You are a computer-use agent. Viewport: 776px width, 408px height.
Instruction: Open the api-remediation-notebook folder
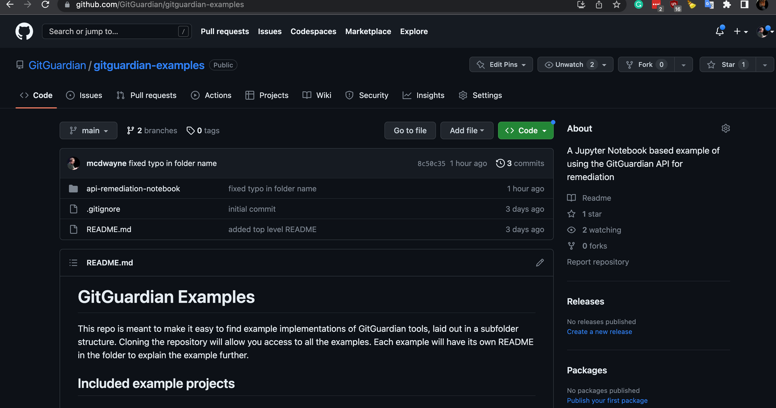click(133, 189)
